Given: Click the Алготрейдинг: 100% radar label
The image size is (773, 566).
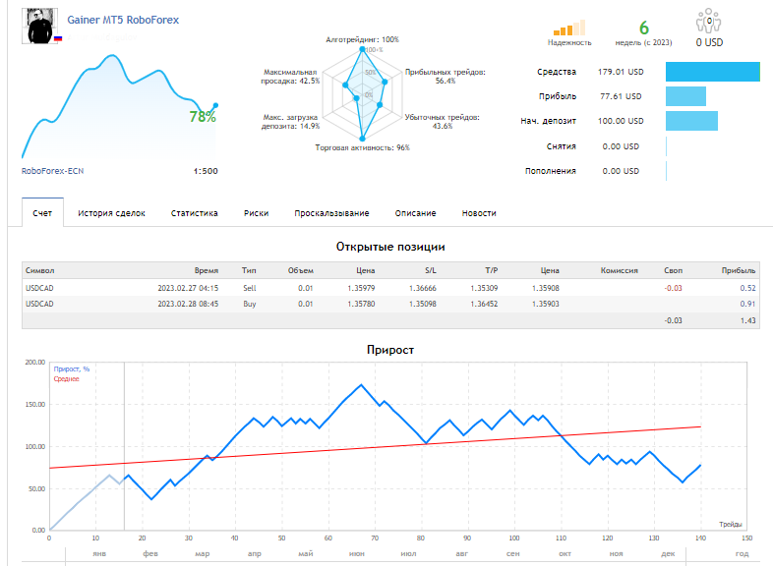Looking at the screenshot, I should (362, 39).
